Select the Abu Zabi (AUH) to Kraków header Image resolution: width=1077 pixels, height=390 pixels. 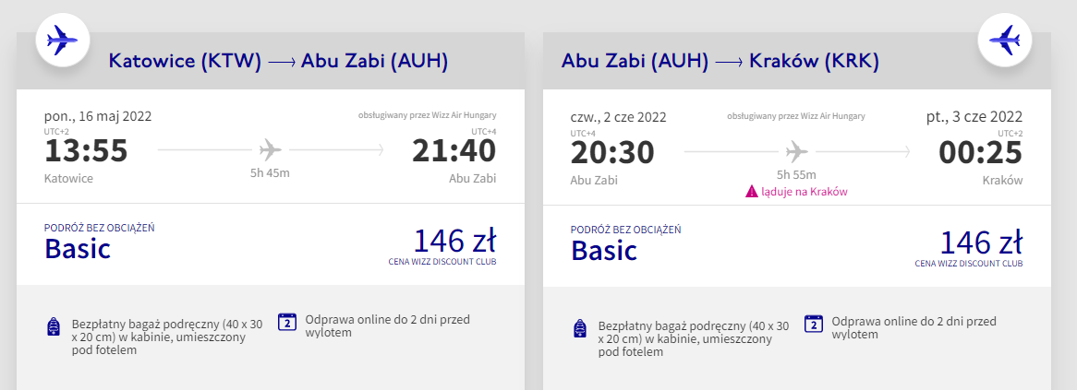click(x=720, y=62)
